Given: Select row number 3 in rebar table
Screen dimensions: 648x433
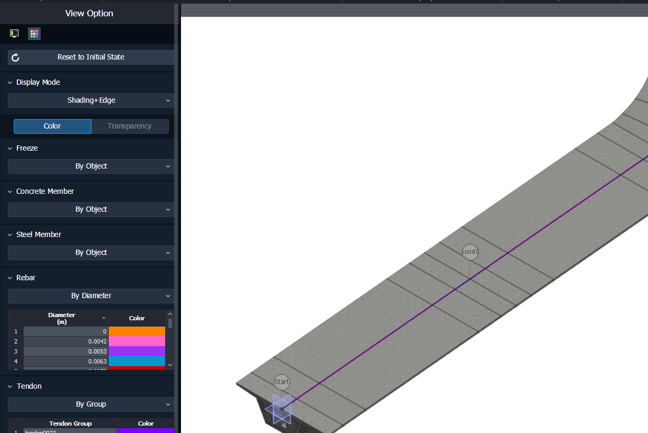Looking at the screenshot, I should [16, 351].
